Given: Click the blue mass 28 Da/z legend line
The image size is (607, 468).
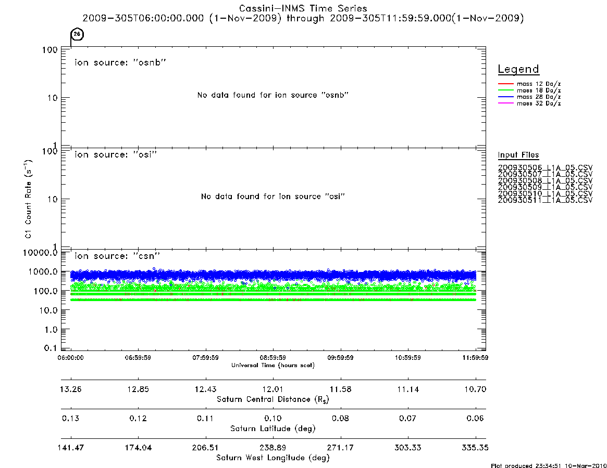Looking at the screenshot, I should point(505,97).
